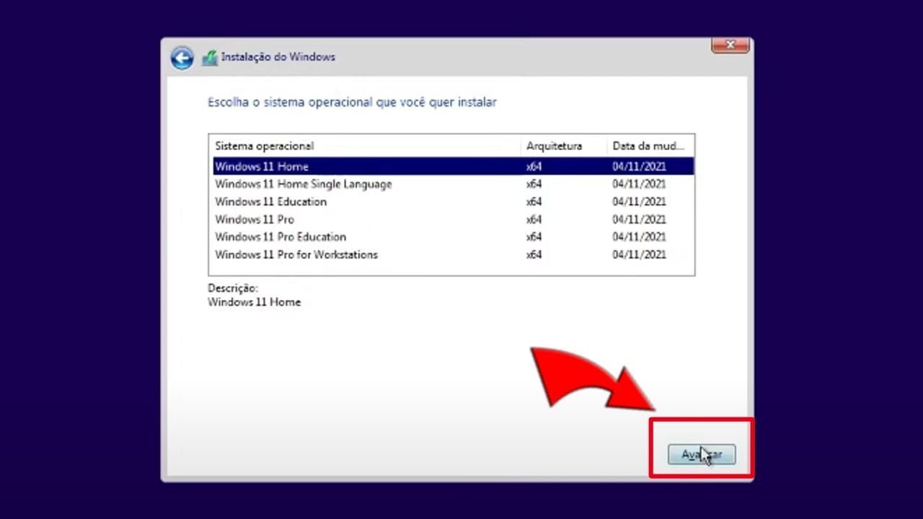
Task: Click date 04/11/2021 in Pro for Workstations row
Action: point(639,255)
